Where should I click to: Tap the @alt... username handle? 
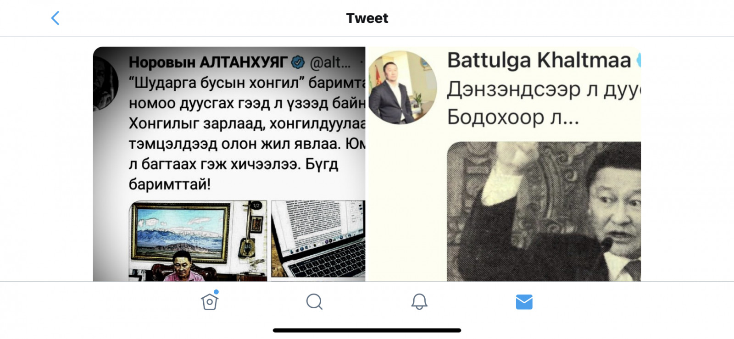coord(330,62)
